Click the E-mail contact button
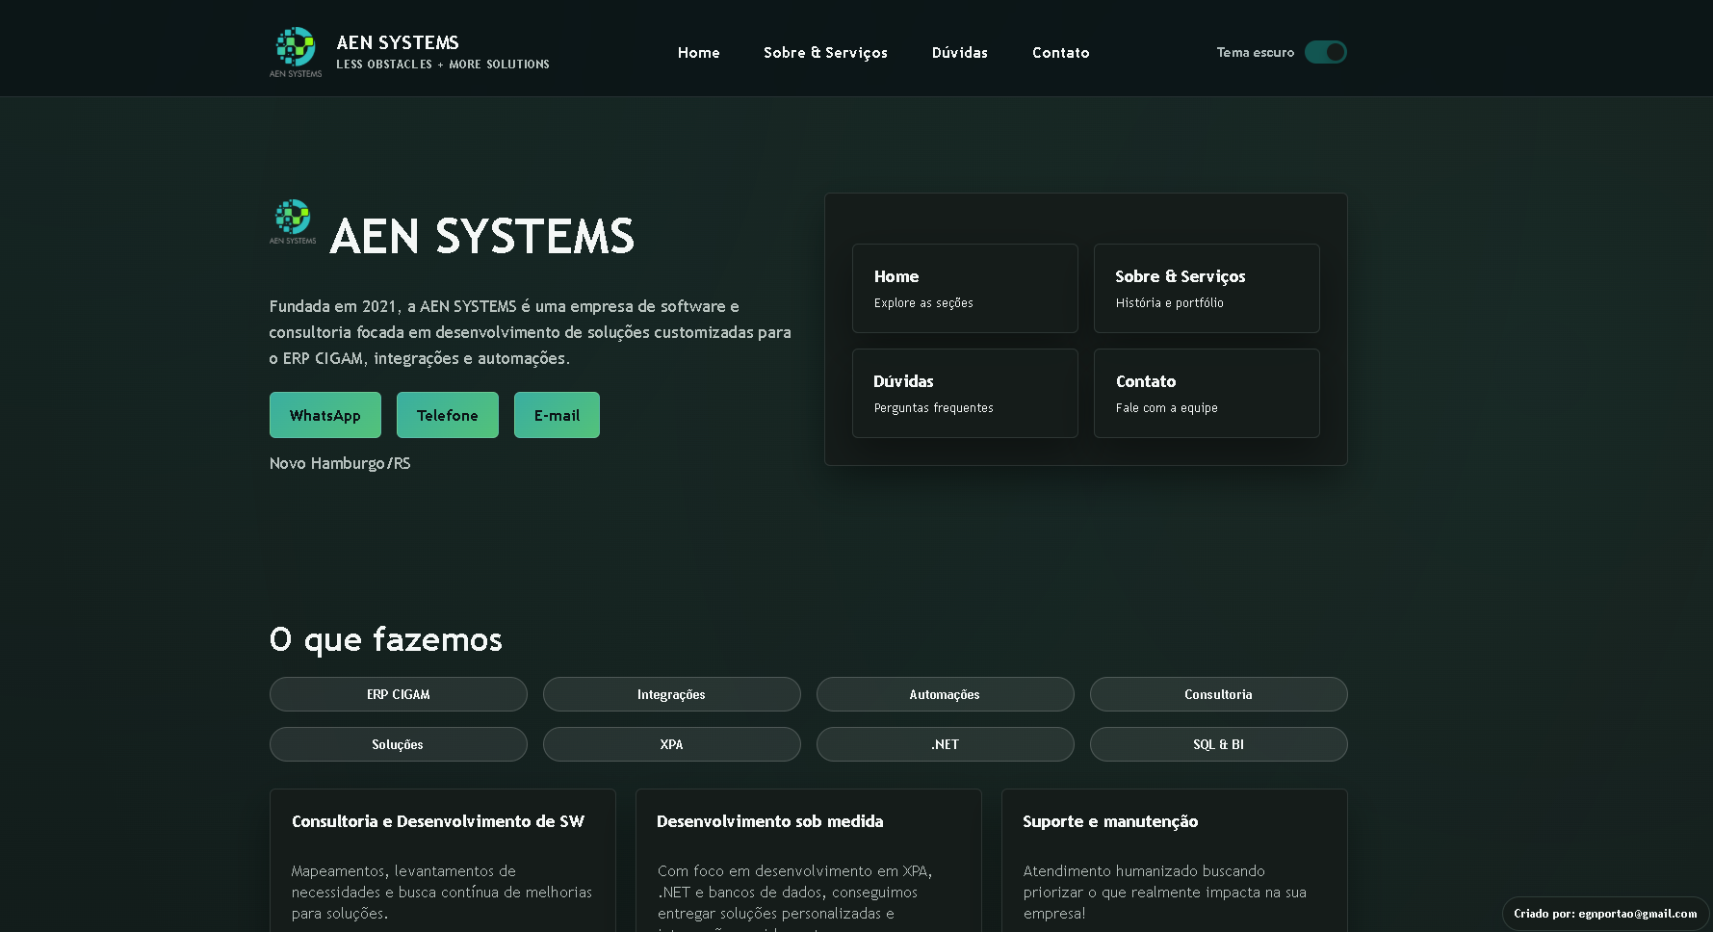 click(557, 414)
